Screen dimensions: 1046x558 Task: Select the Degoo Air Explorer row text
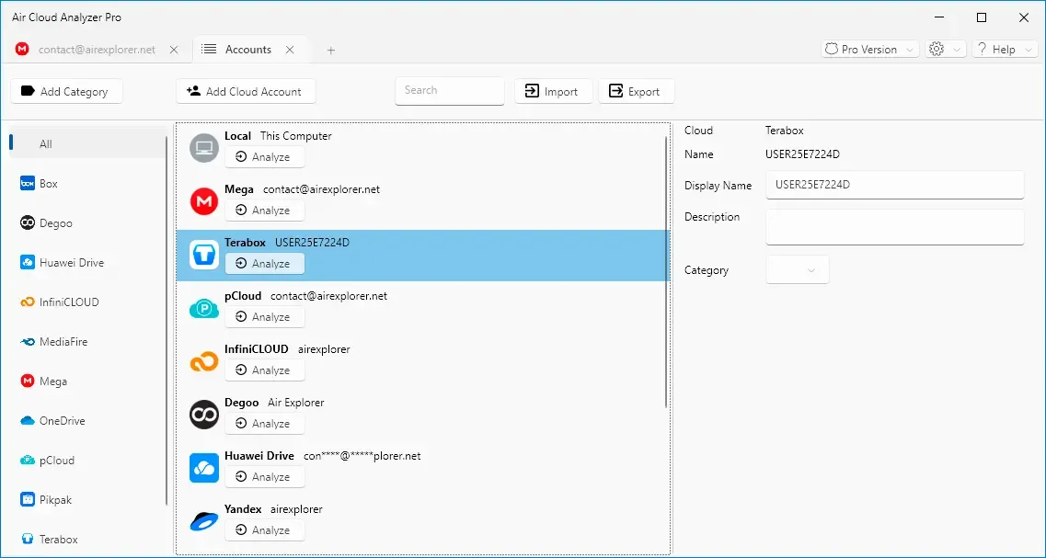point(274,403)
